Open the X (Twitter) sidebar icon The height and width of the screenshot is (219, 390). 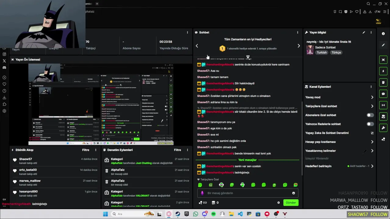tap(4, 61)
